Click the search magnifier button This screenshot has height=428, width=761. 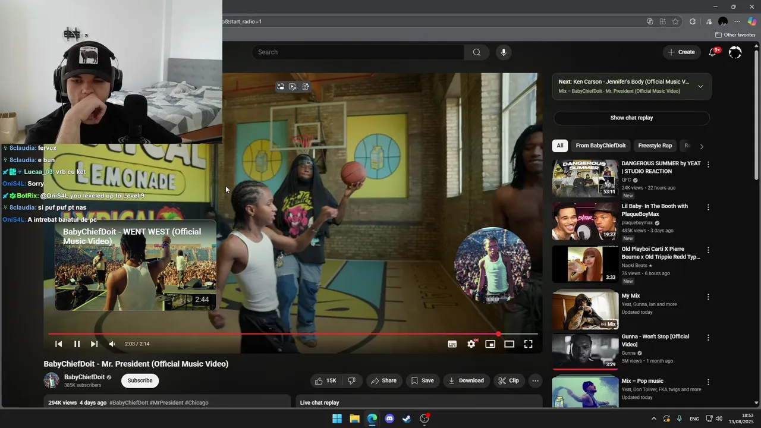pyautogui.click(x=477, y=52)
